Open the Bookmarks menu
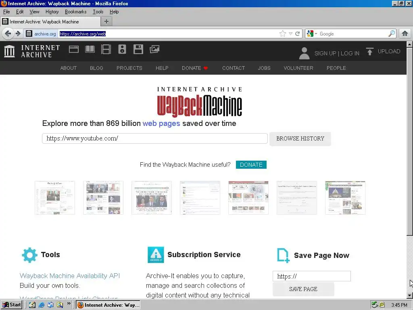The image size is (413, 310). tap(75, 12)
